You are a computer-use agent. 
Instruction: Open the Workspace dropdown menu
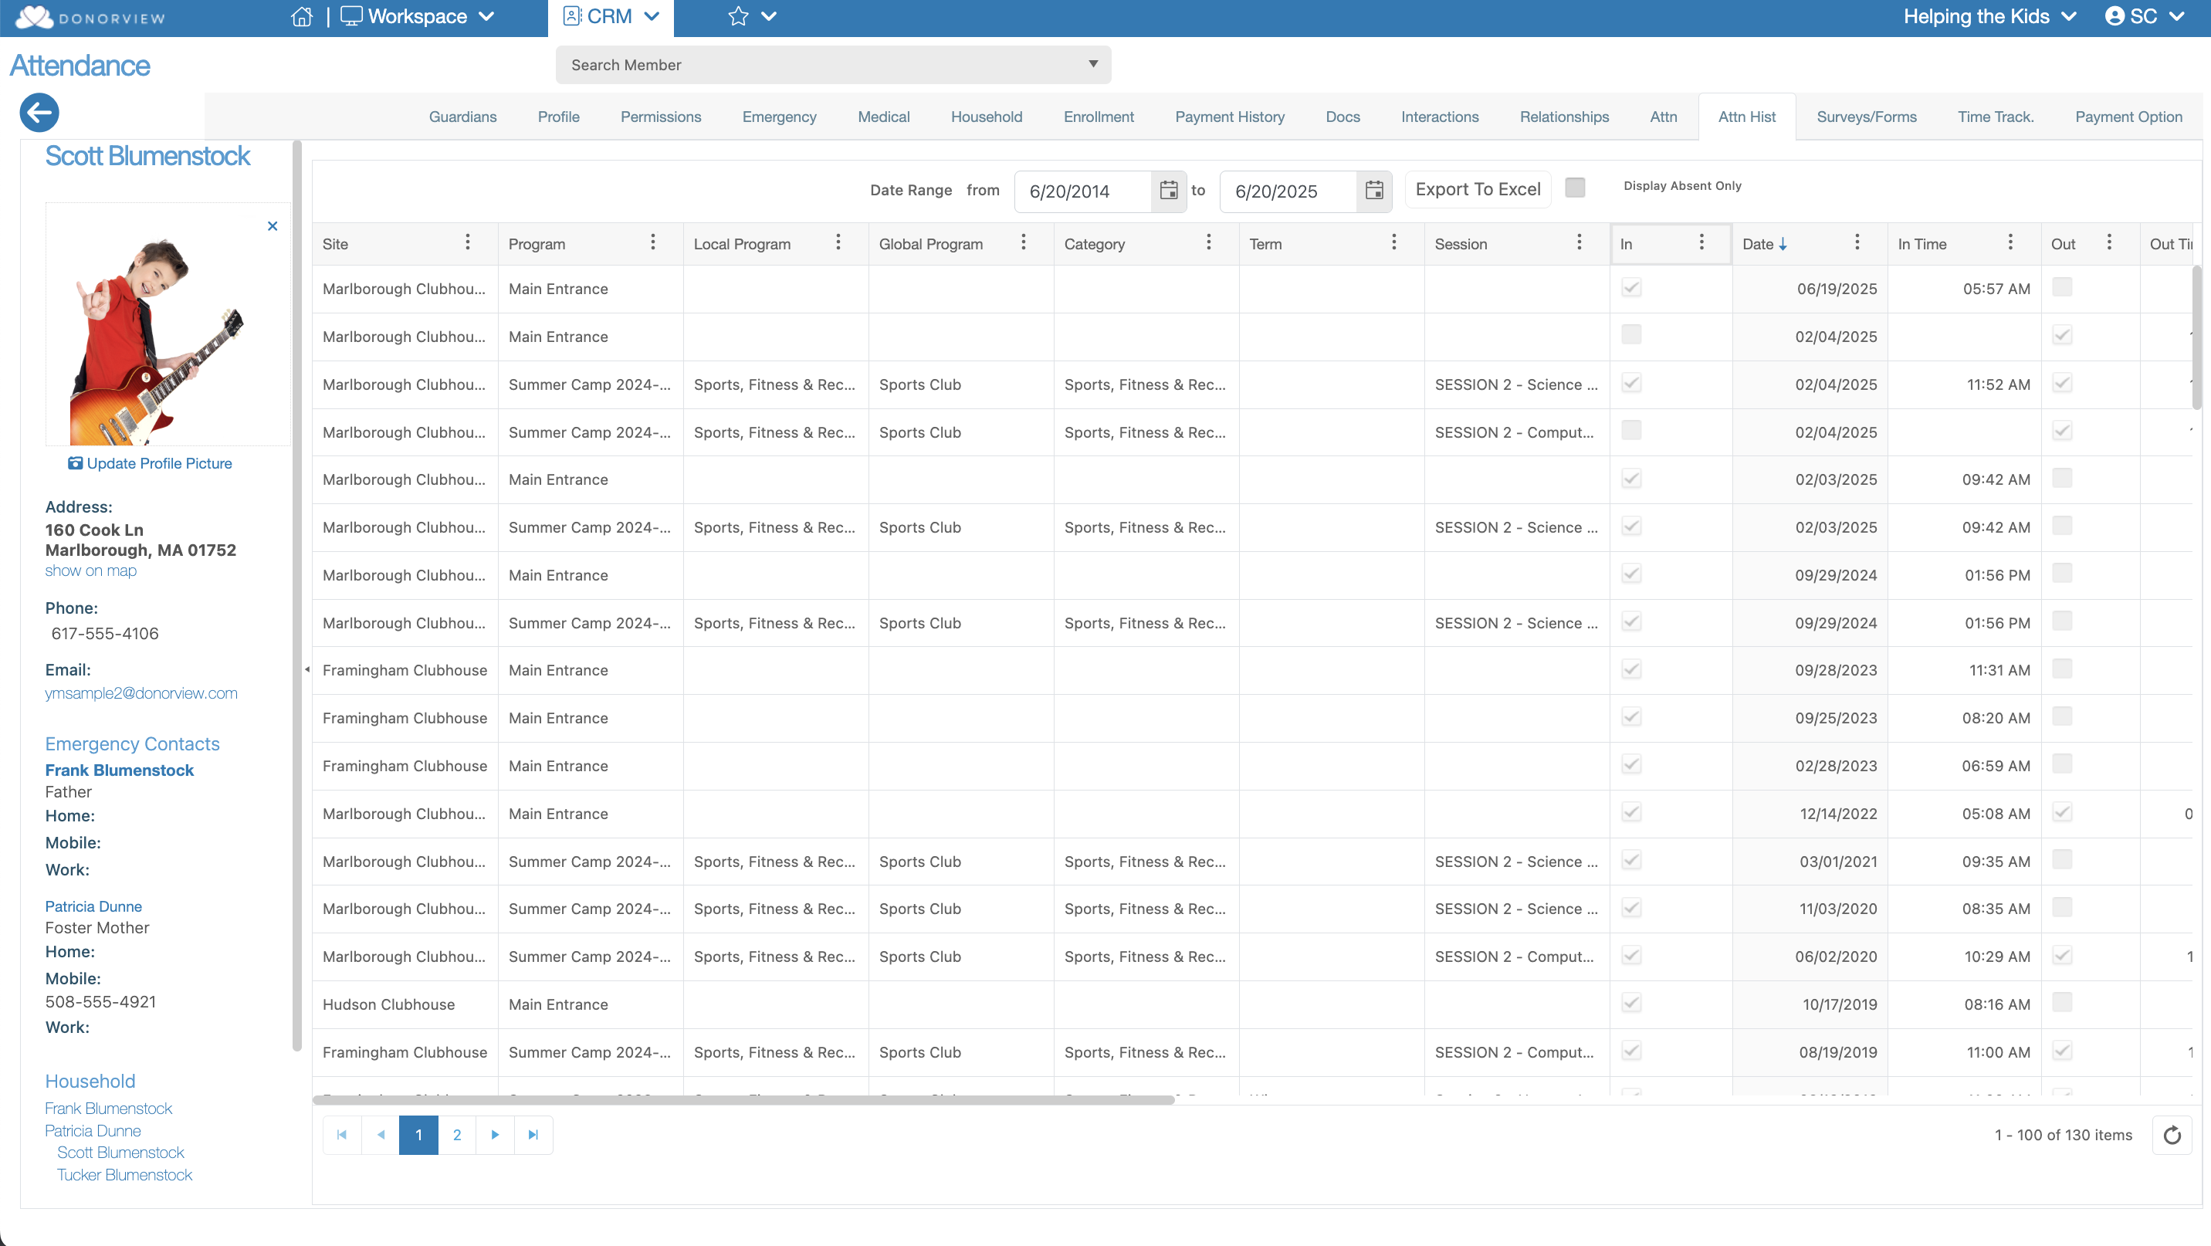click(418, 16)
